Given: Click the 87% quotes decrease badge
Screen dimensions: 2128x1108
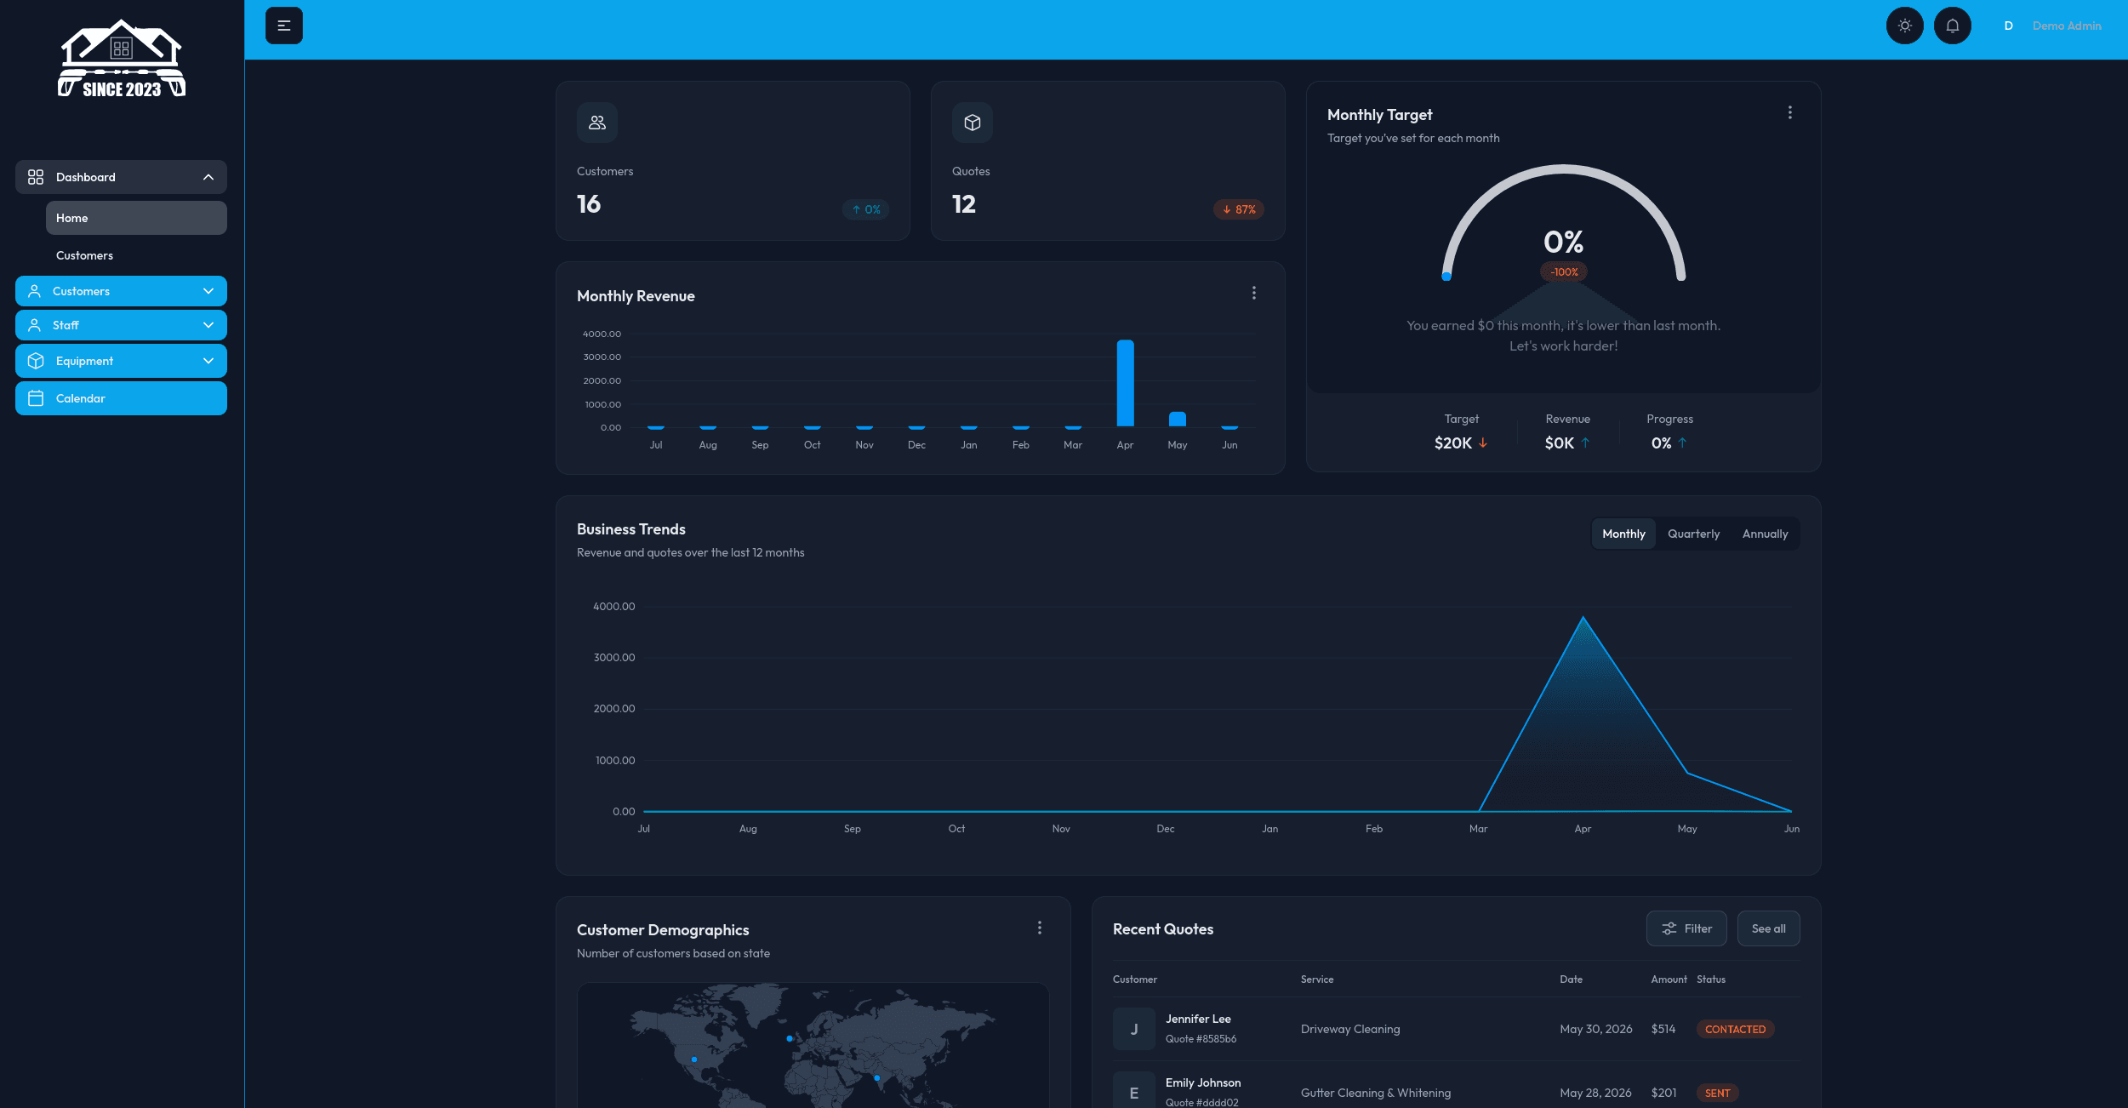Looking at the screenshot, I should pyautogui.click(x=1238, y=209).
